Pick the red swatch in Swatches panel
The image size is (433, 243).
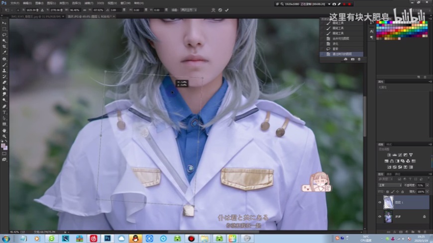point(378,23)
